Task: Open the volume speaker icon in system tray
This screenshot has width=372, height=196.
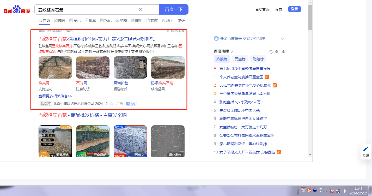Action: pos(345,191)
